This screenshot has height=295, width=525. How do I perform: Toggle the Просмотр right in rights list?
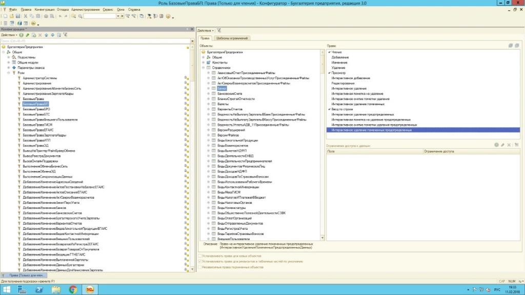point(329,73)
